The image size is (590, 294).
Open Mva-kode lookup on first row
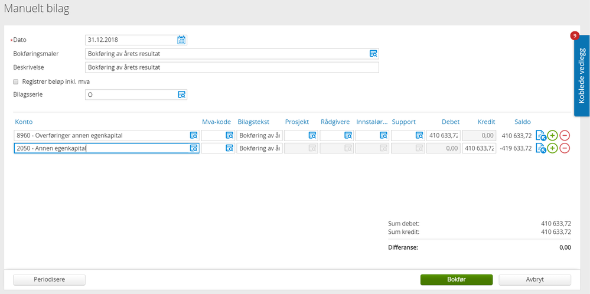tap(229, 136)
